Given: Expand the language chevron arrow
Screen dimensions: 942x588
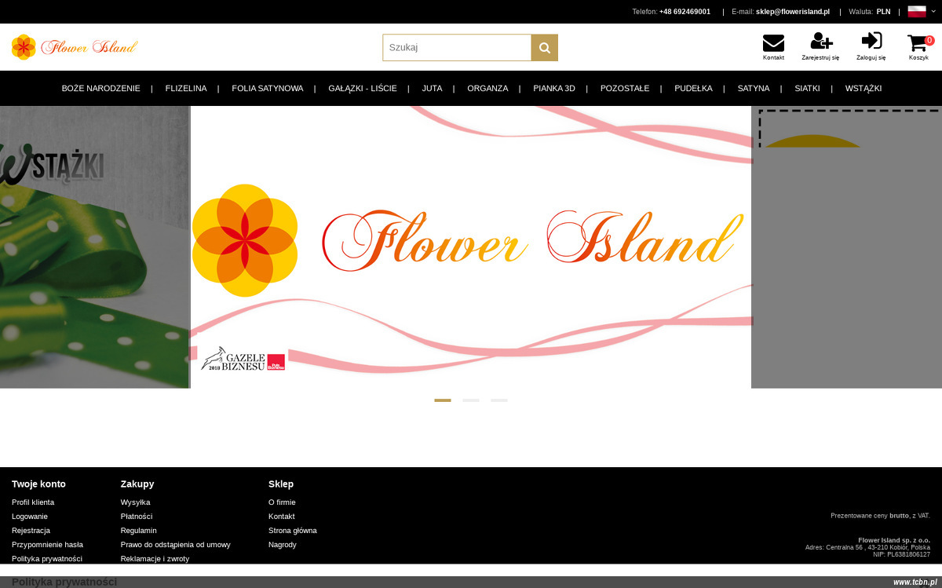Looking at the screenshot, I should pos(933,11).
